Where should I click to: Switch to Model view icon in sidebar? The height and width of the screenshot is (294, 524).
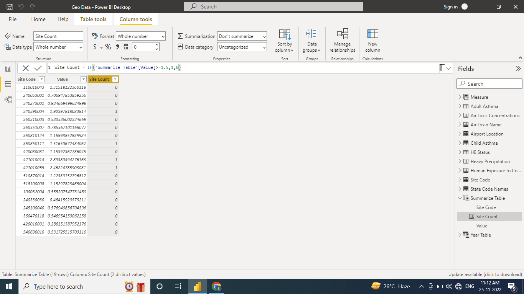8,100
